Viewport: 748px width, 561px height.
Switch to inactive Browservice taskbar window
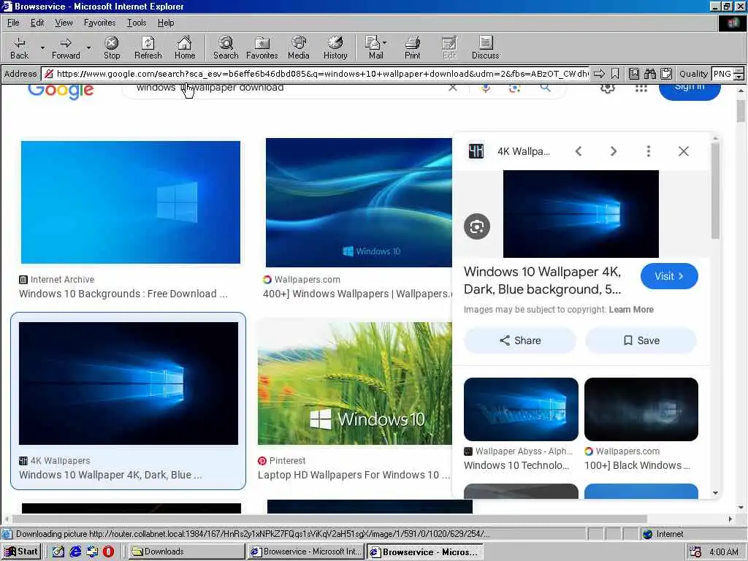pos(306,552)
